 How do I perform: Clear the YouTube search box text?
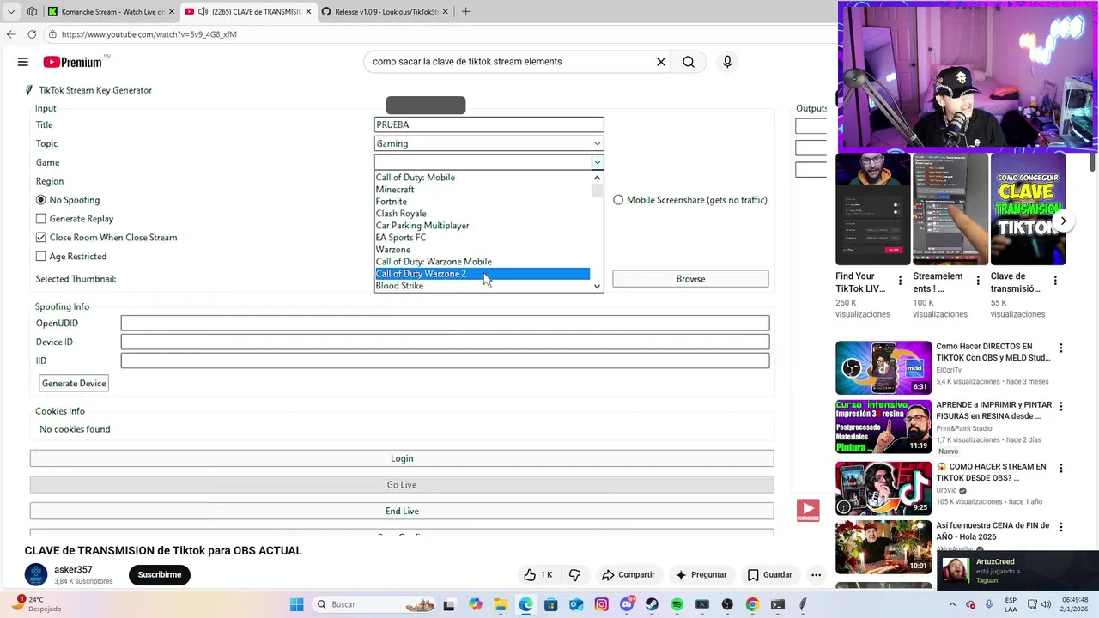(x=661, y=62)
